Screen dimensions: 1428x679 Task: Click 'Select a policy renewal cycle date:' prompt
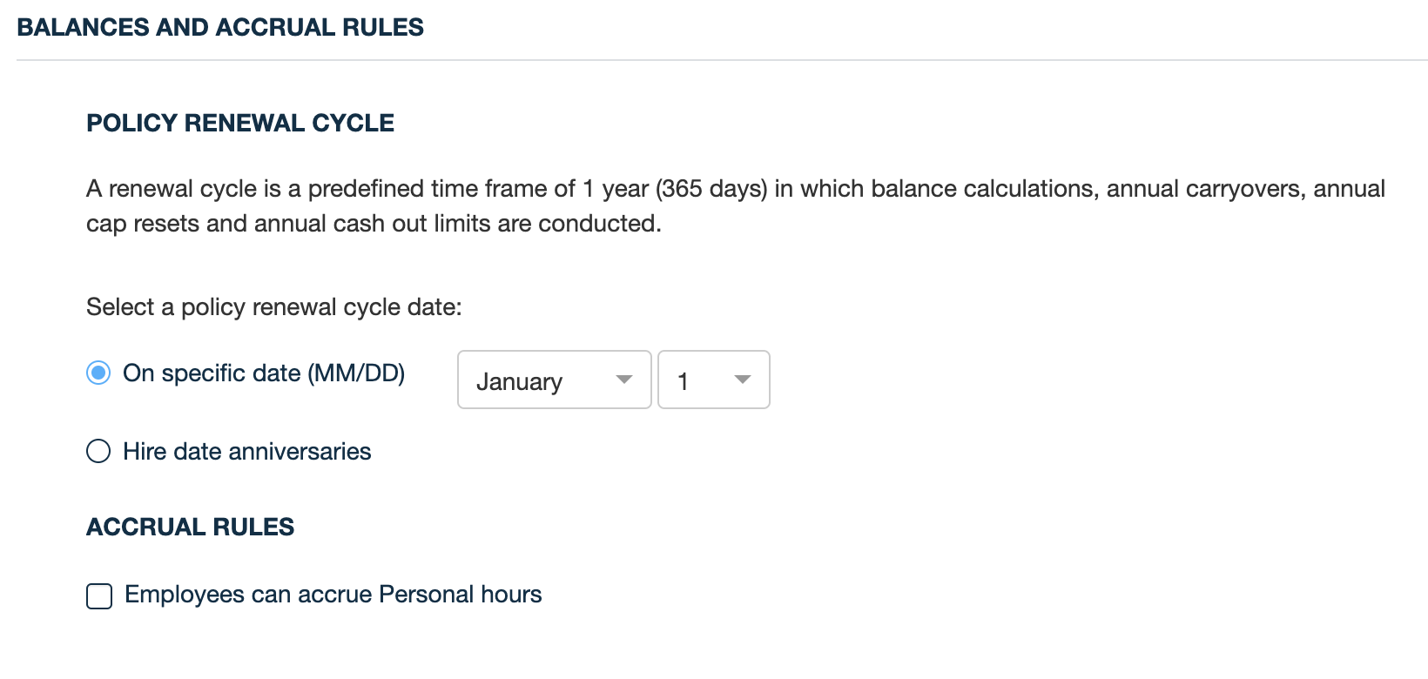pos(274,307)
